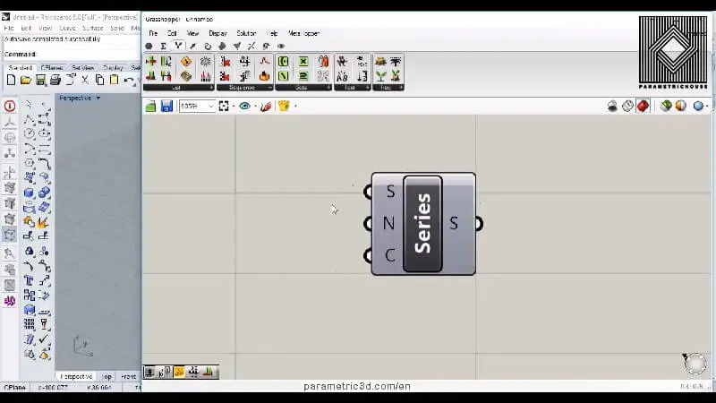Click the New file icon in Rhino toolbar

point(11,81)
